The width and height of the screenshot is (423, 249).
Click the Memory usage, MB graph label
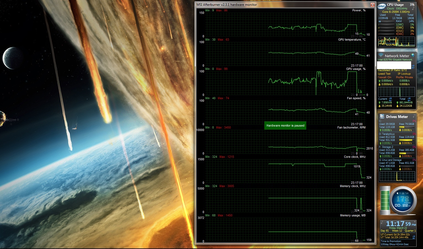[x=353, y=216]
